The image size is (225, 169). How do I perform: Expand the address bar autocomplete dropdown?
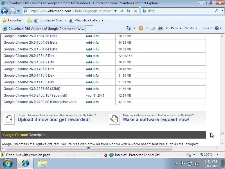point(115,11)
